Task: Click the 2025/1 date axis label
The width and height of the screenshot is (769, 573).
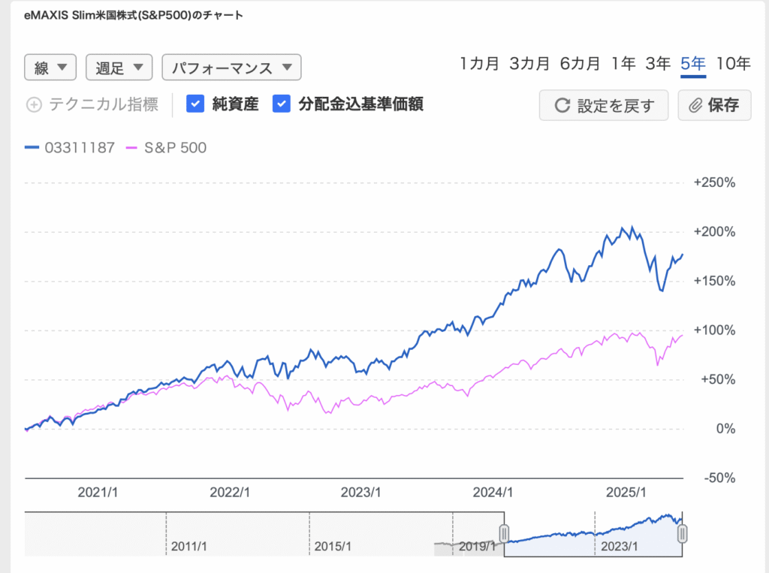Action: click(626, 492)
